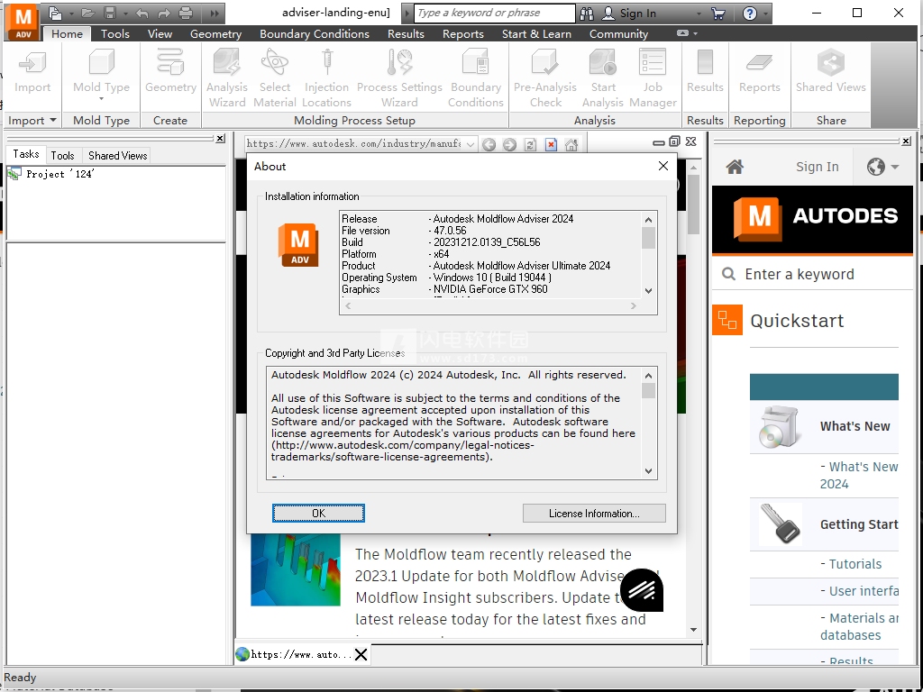Open the User interface link

[x=864, y=591]
